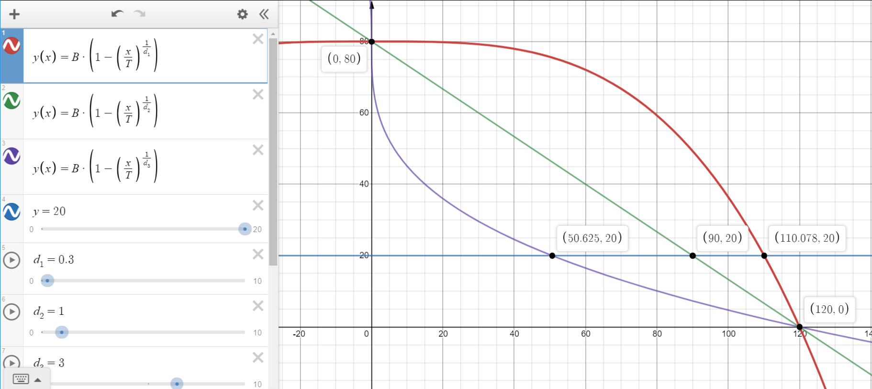Start animating the d2 slider
Image resolution: width=872 pixels, height=389 pixels.
click(11, 312)
